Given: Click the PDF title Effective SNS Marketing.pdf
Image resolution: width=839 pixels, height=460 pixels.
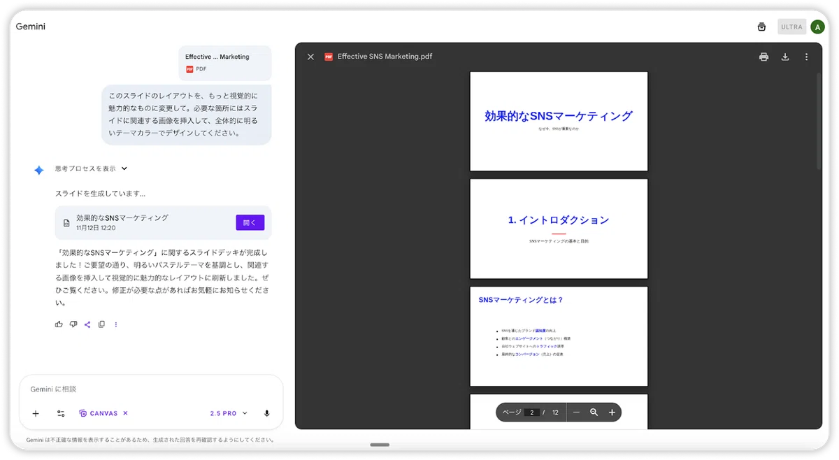Looking at the screenshot, I should point(385,57).
